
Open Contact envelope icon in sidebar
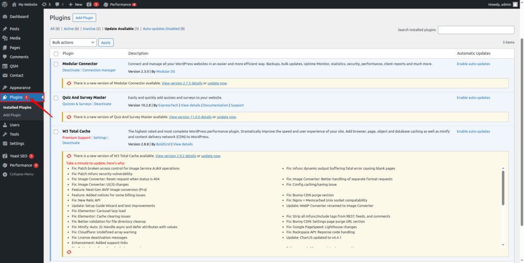[x=5, y=76]
